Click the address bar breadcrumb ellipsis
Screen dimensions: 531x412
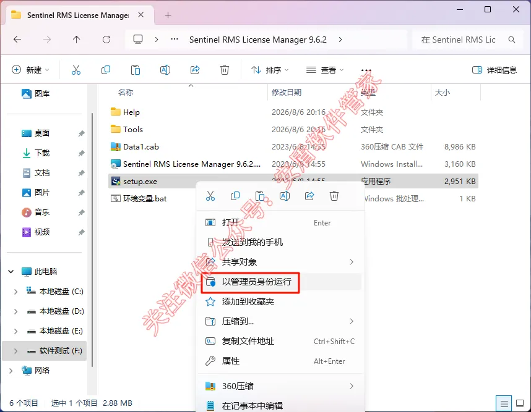point(175,39)
